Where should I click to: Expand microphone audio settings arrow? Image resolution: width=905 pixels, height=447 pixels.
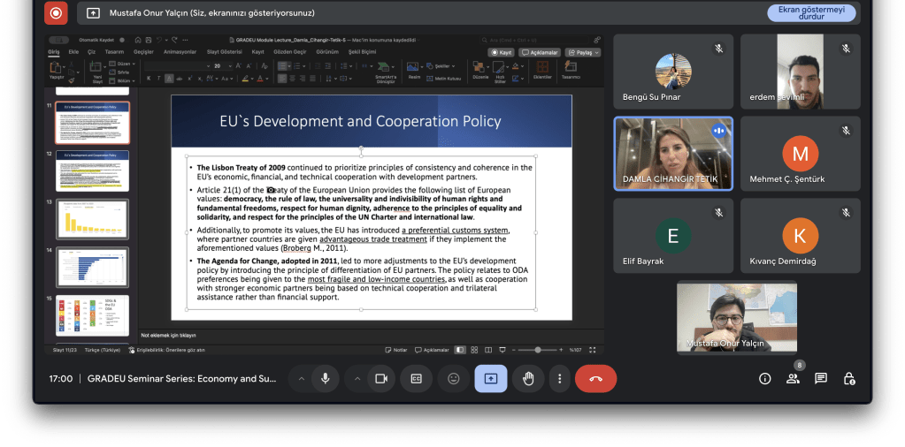[301, 378]
